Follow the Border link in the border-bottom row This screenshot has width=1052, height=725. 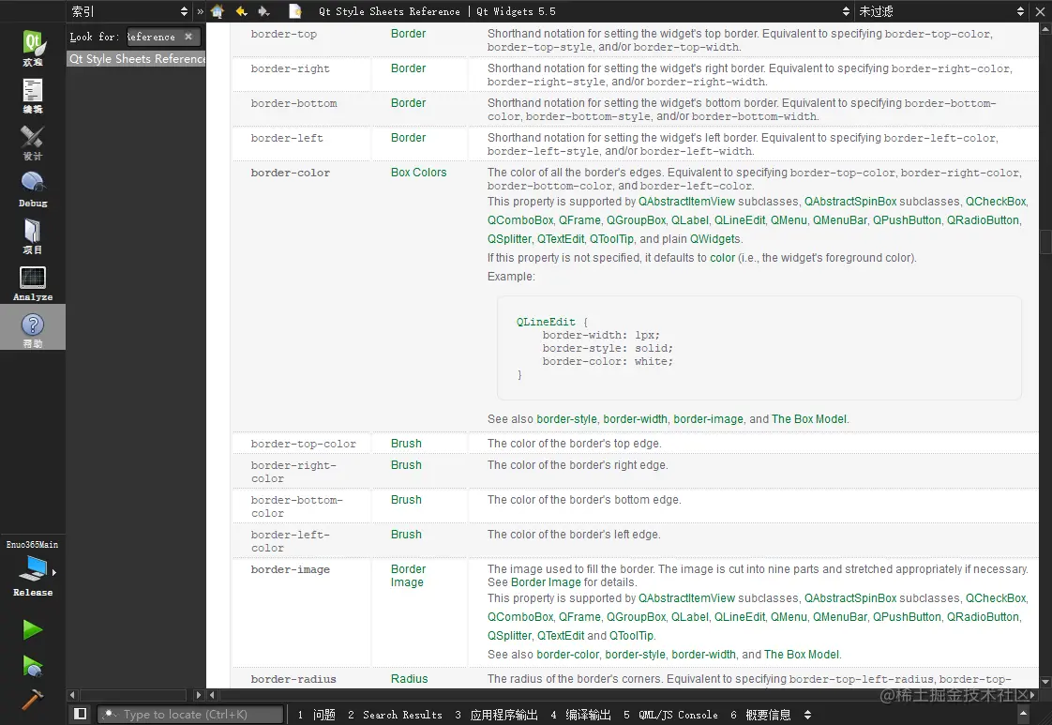tap(408, 103)
